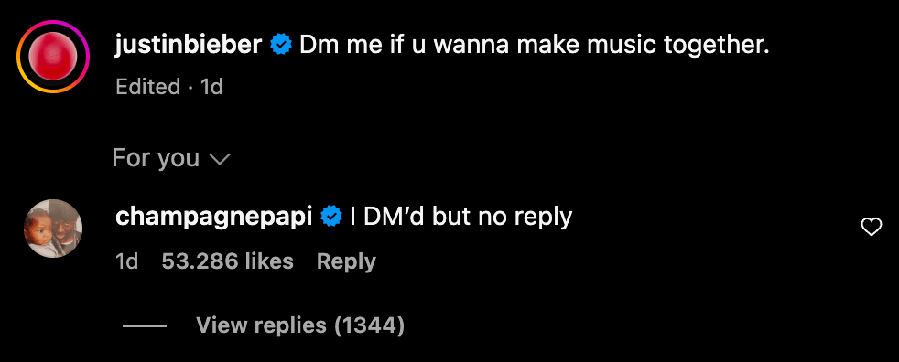This screenshot has width=899, height=362.
Task: Expand View replies (1344)
Action: [300, 325]
